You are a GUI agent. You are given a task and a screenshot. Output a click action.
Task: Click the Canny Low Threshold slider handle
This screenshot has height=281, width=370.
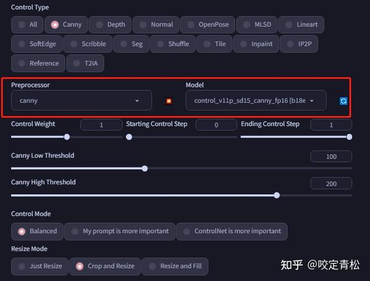[x=145, y=168]
